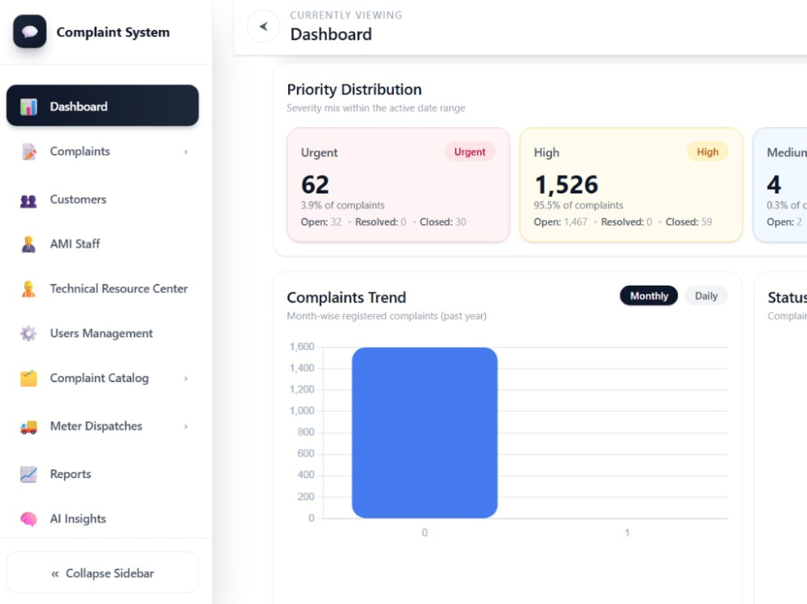Click Urgent card 'Resolved: 0'
Image resolution: width=807 pixels, height=604 pixels.
[380, 222]
